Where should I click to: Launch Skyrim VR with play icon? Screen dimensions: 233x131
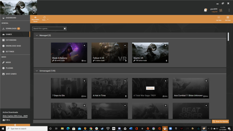pos(34,7)
